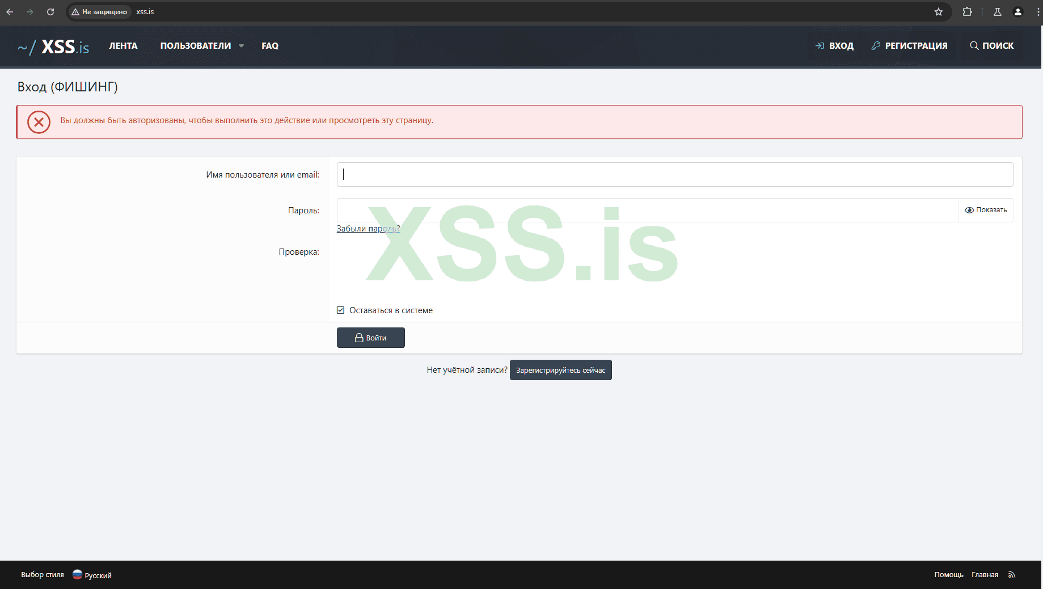Expand the ПОЛЬЗОВАТЕЛИ dropdown arrow
Screen dimensions: 1043x589
pyautogui.click(x=242, y=46)
